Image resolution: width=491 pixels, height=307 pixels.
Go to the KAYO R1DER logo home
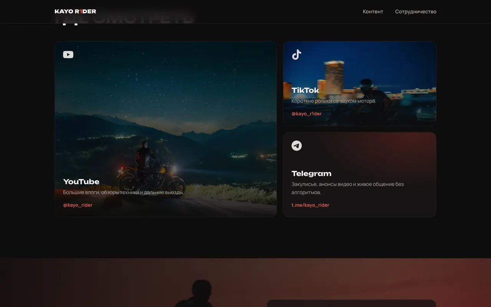(x=76, y=12)
